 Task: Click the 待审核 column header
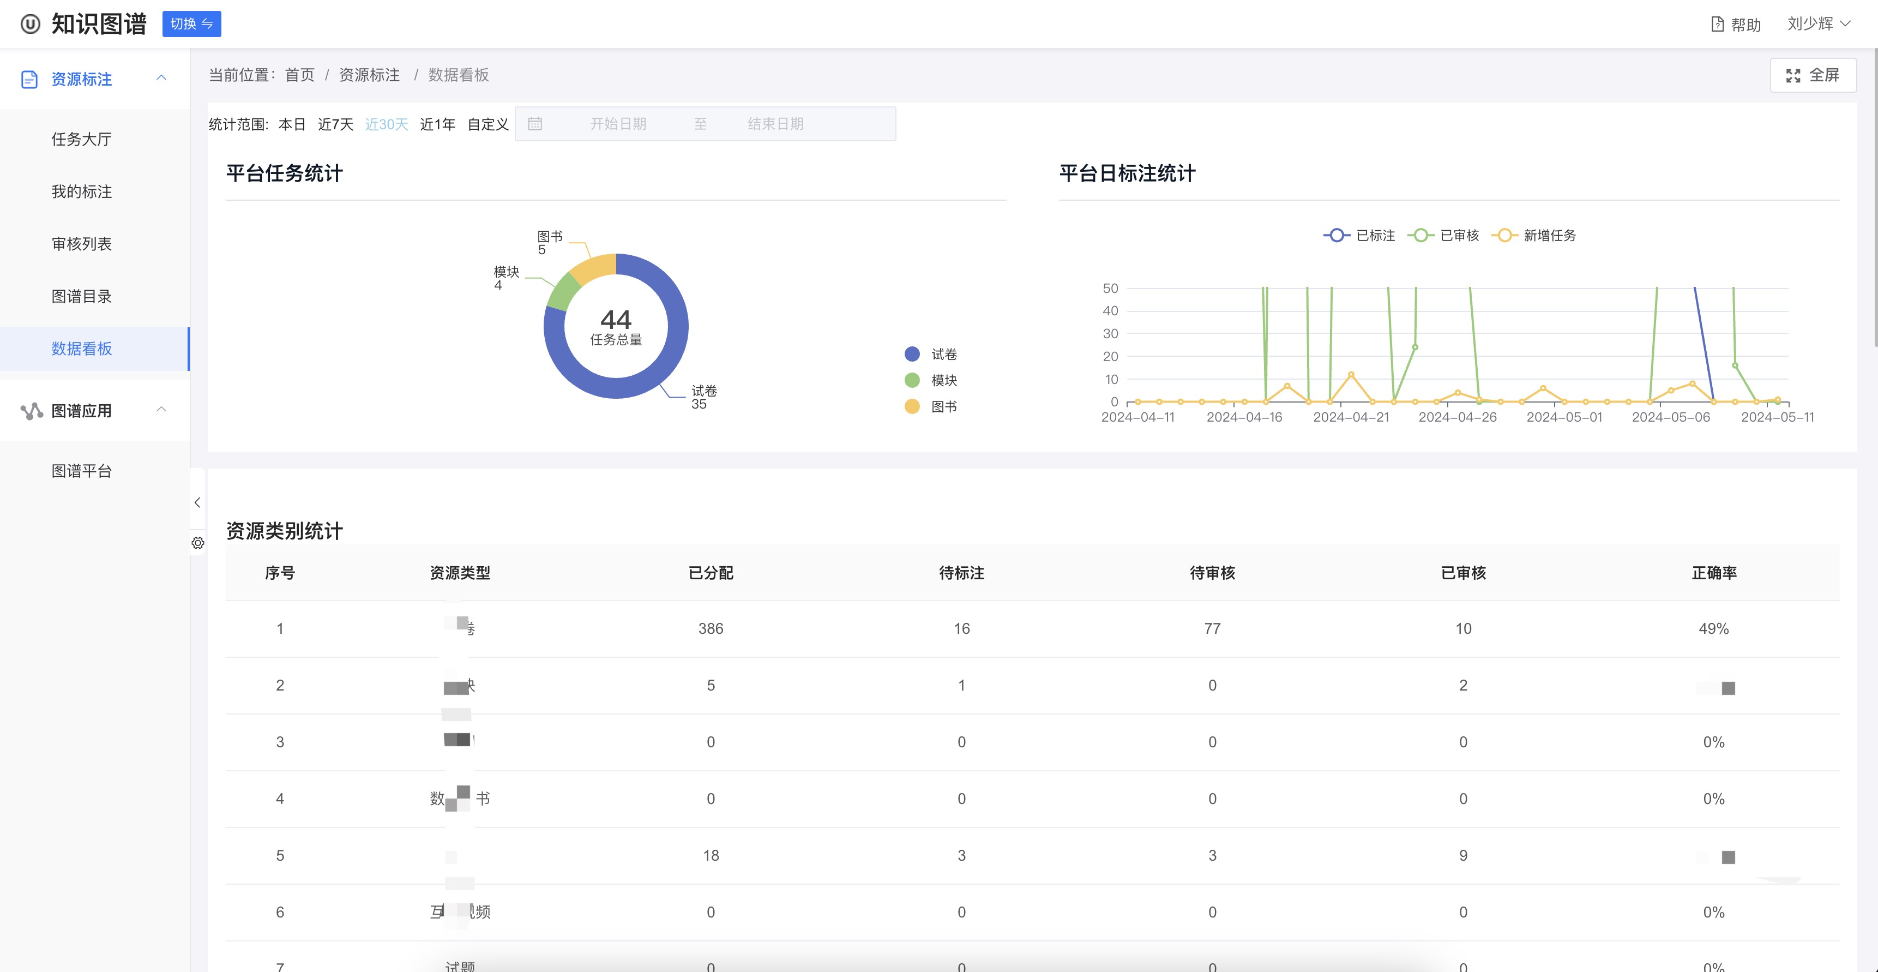[x=1212, y=573]
